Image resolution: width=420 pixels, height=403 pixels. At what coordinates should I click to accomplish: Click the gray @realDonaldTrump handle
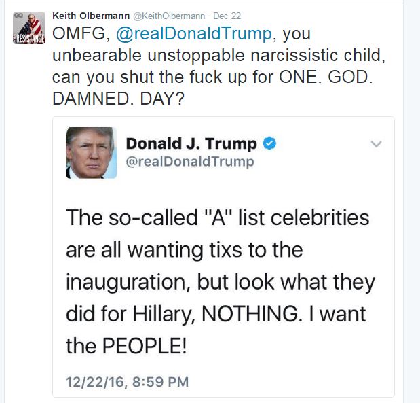(190, 161)
